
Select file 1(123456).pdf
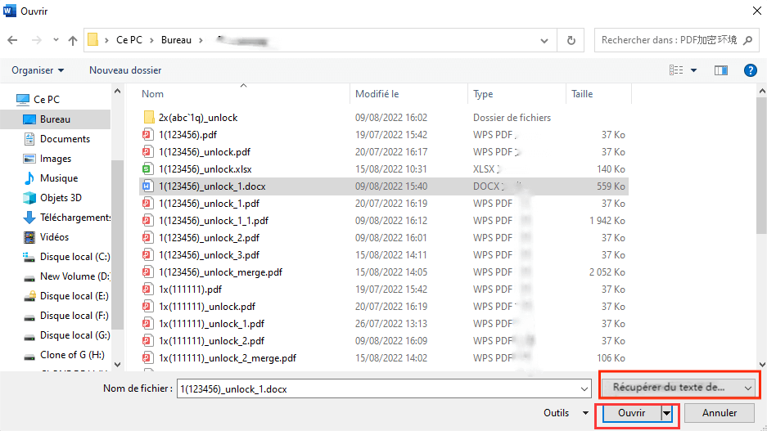187,135
